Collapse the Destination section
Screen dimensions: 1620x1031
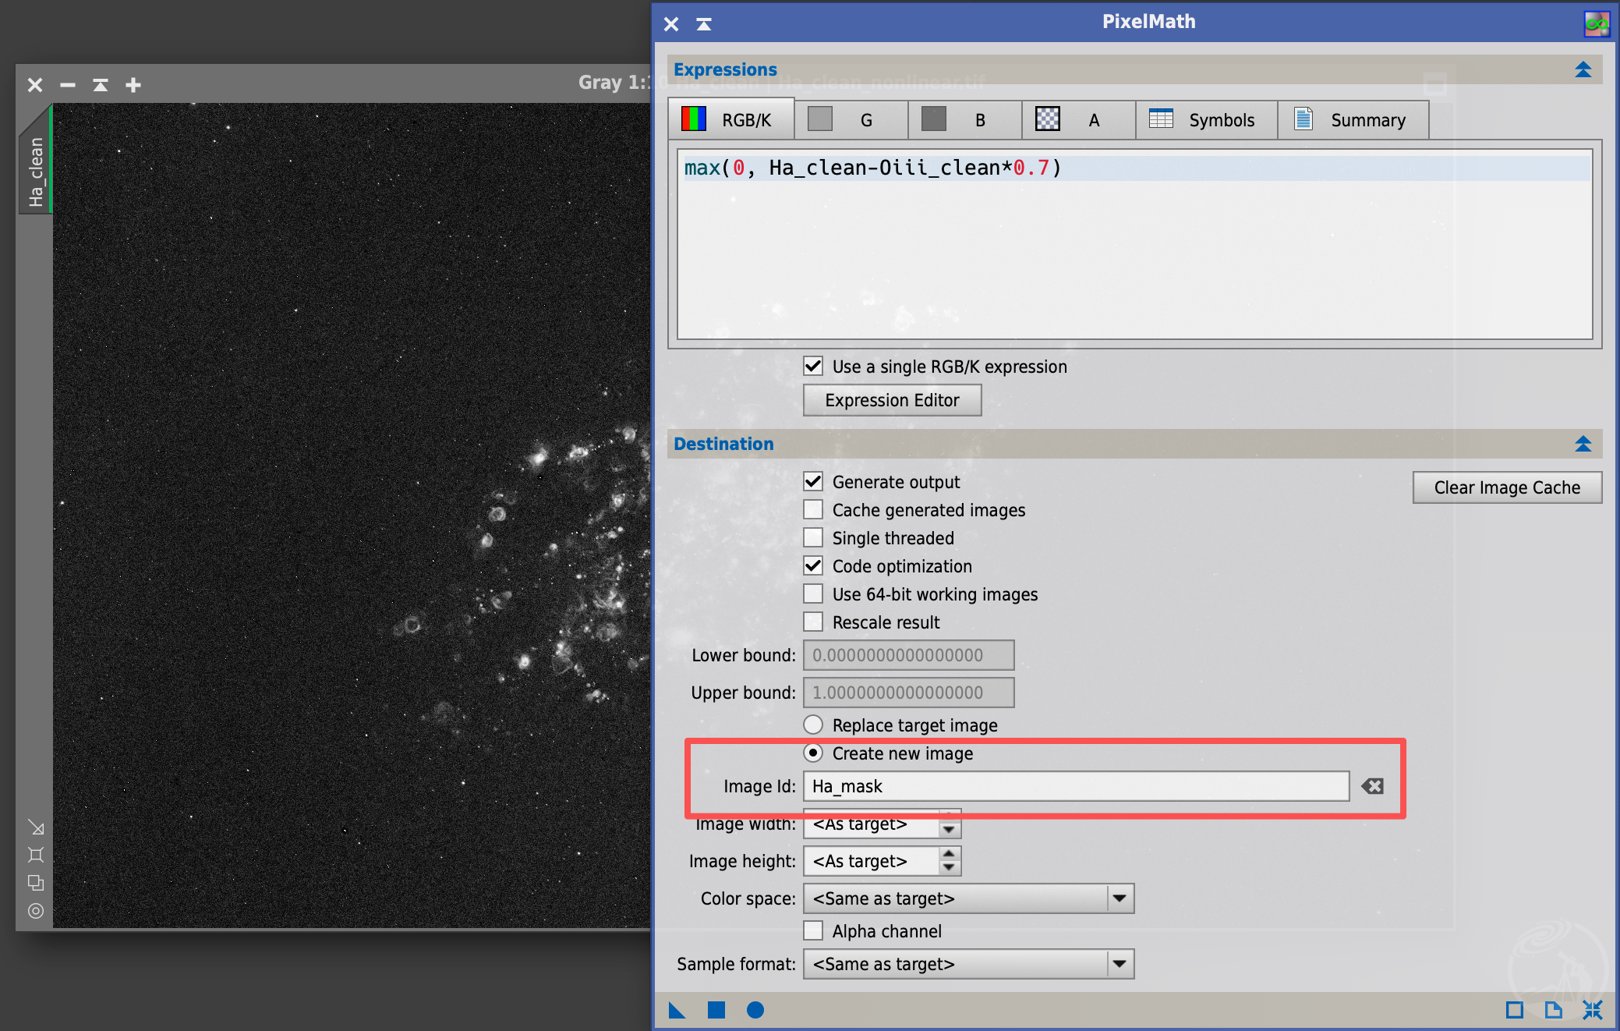(x=1583, y=445)
